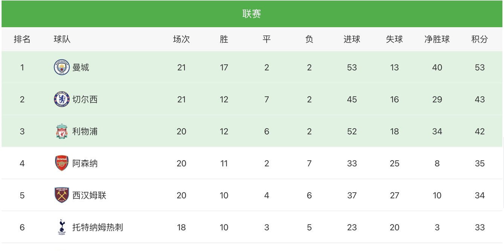Open the 托特纳姆热刺 team name
Image resolution: width=504 pixels, height=251 pixels.
click(98, 227)
